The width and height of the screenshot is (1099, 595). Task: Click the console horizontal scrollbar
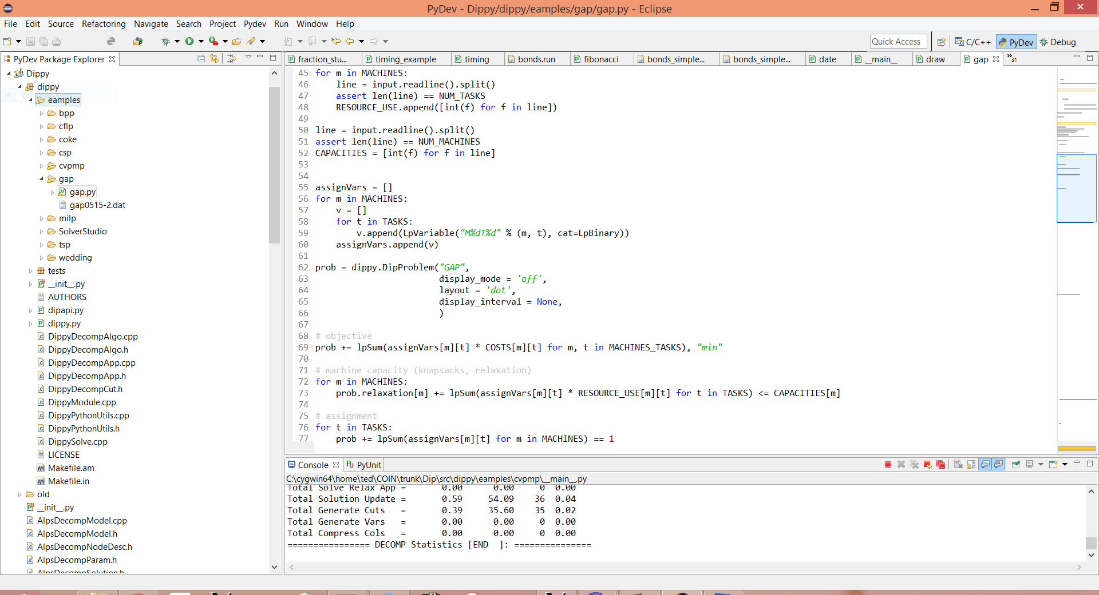(x=686, y=567)
